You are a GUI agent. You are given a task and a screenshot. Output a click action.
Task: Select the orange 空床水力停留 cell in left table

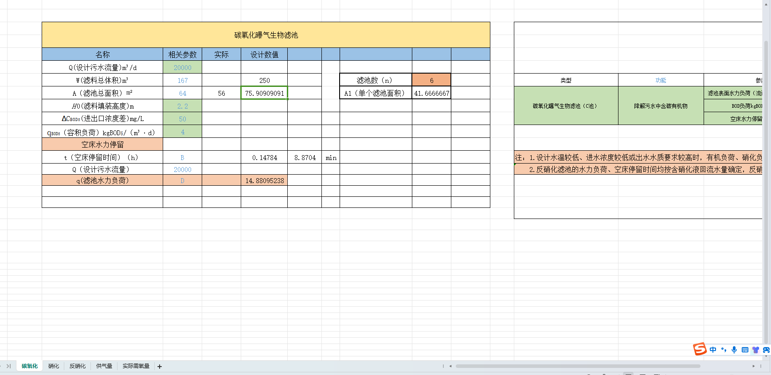102,145
